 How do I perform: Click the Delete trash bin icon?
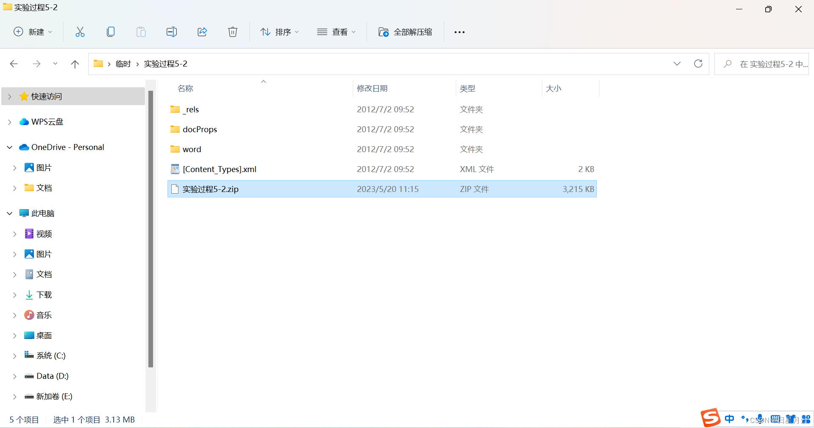coord(233,32)
